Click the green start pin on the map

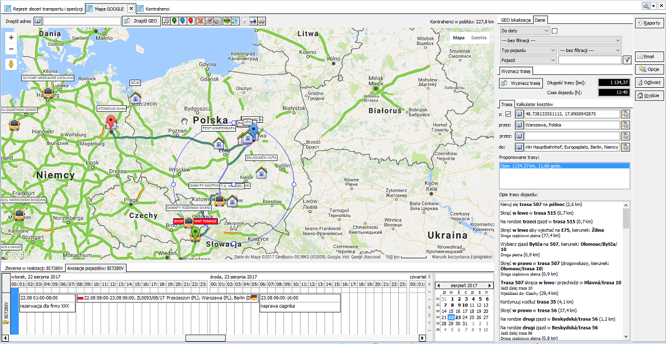pos(195,233)
